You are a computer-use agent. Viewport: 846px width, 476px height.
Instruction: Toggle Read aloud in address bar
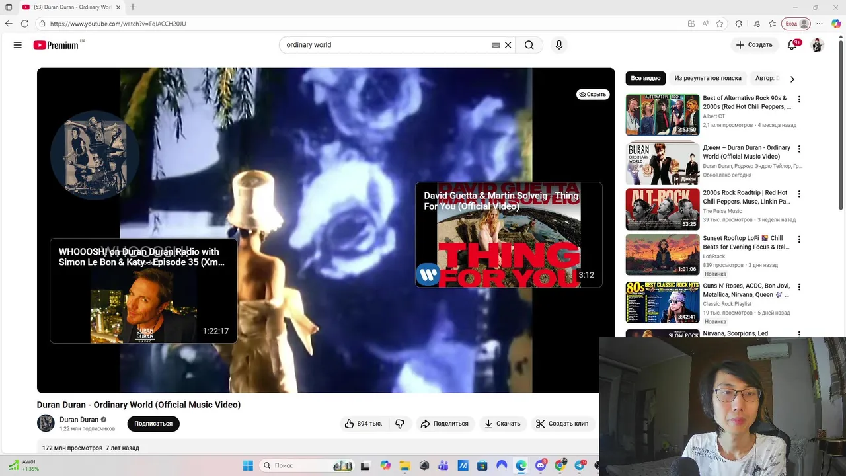706,24
